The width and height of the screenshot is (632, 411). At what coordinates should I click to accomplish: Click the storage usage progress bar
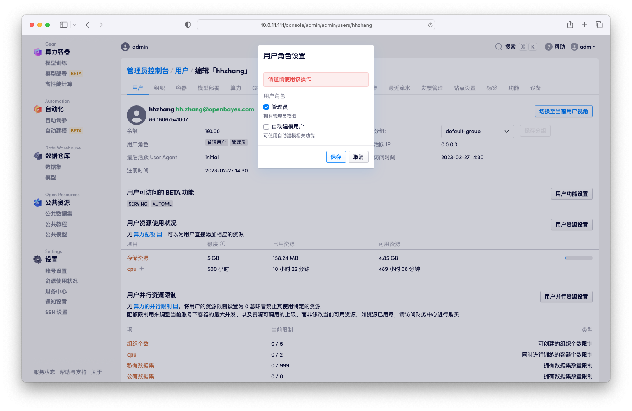point(579,258)
